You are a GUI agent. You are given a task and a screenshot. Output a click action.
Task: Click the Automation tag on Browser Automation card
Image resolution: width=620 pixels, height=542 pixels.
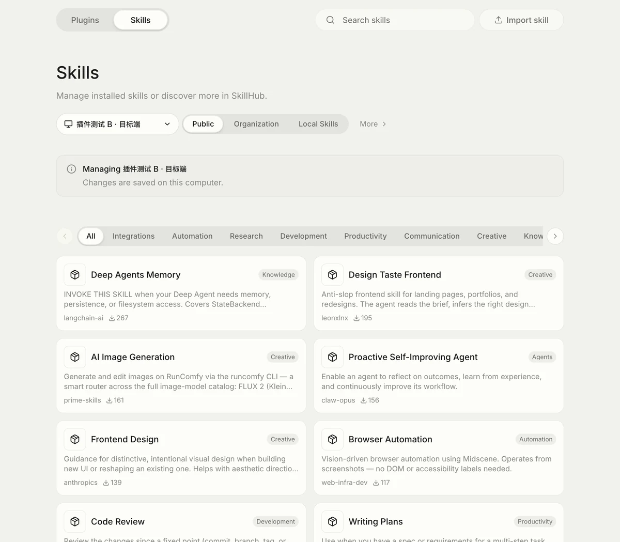536,439
